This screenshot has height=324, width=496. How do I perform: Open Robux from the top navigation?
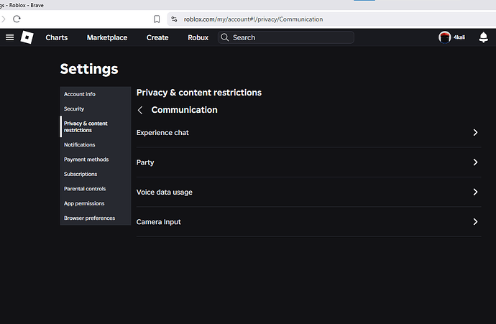[198, 37]
